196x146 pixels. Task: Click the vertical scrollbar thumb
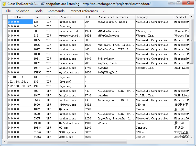click(191, 41)
